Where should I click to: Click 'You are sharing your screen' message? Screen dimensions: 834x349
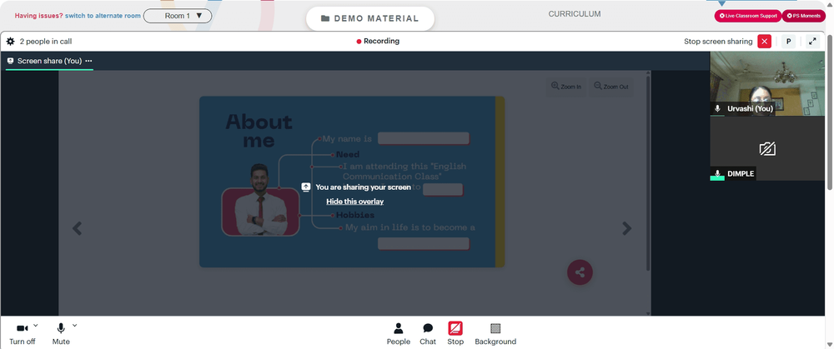tap(363, 187)
